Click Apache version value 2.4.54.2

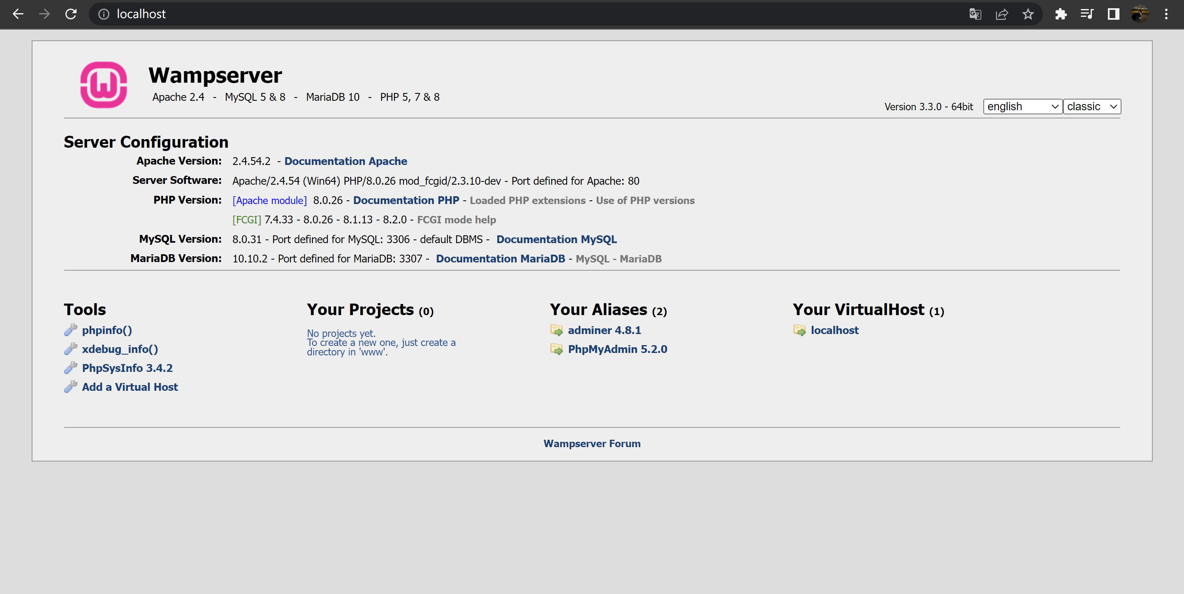pos(251,161)
